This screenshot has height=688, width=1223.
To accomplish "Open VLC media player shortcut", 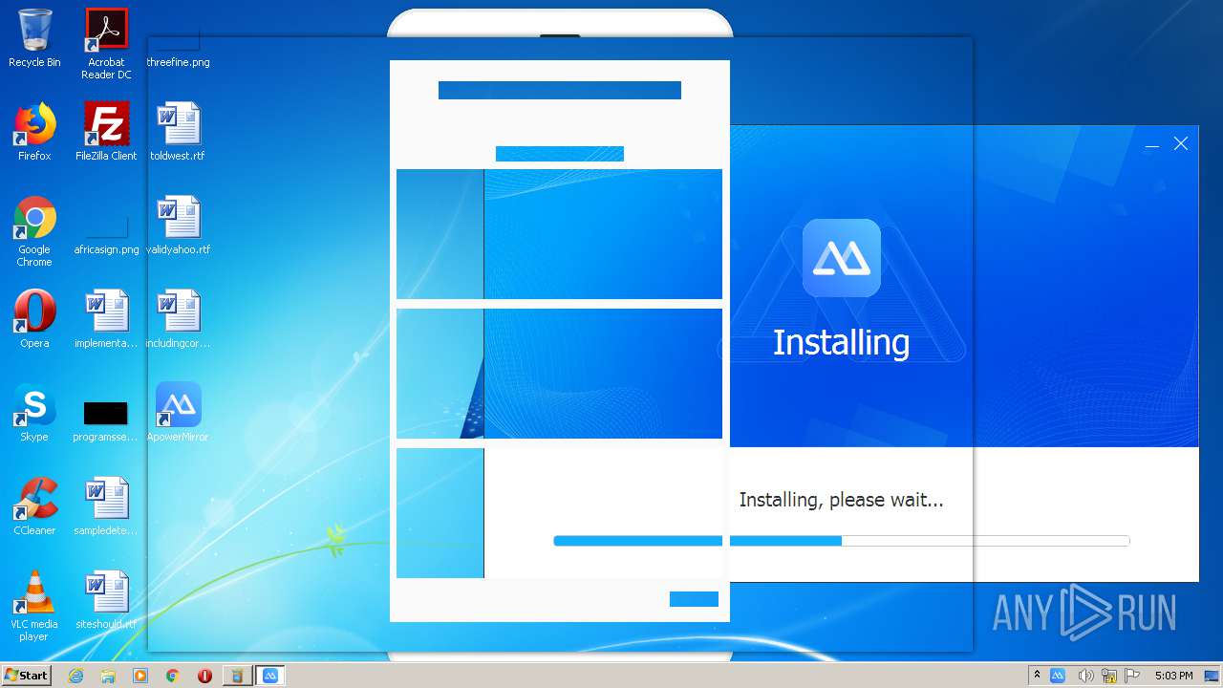I will tap(34, 606).
